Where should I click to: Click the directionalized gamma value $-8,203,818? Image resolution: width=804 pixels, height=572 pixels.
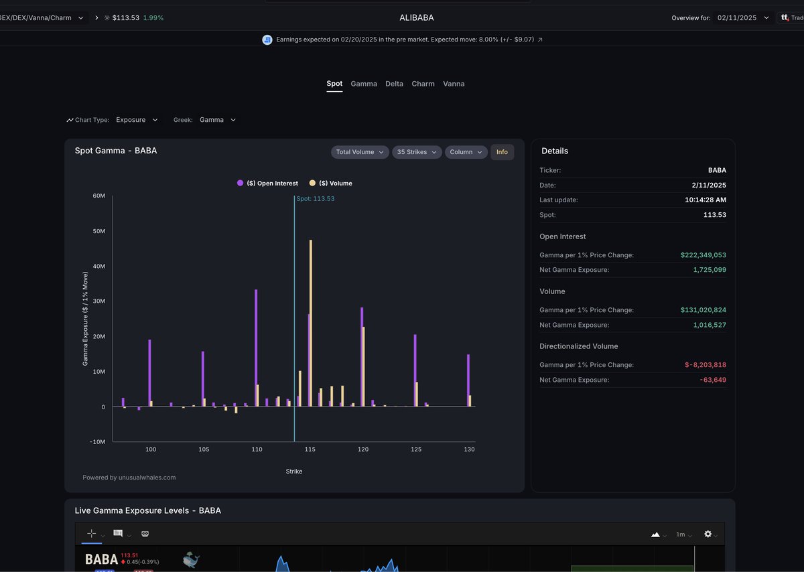(706, 365)
